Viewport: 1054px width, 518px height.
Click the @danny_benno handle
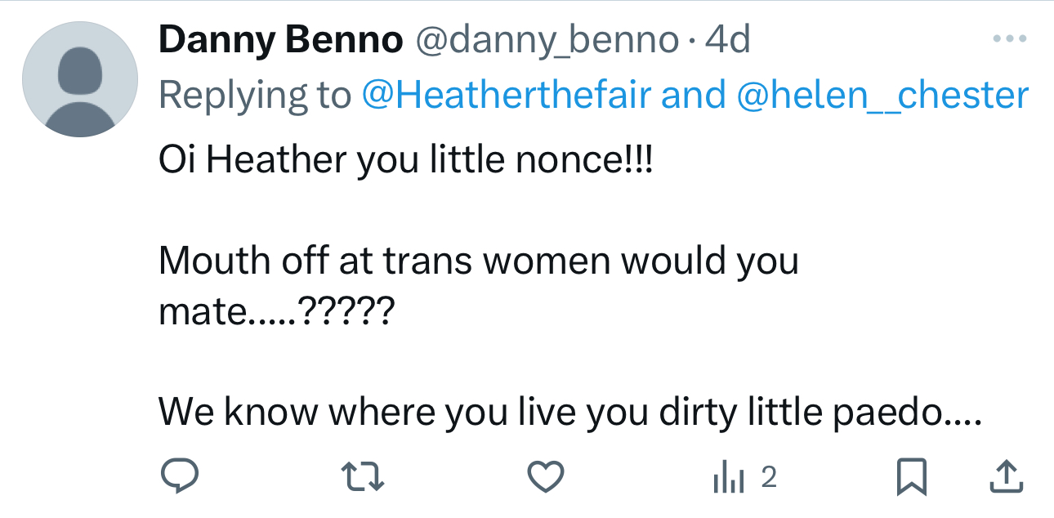[x=547, y=40]
